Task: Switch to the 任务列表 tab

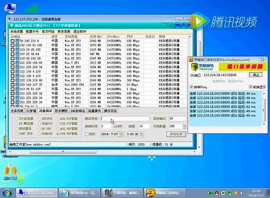Action: click(x=17, y=111)
